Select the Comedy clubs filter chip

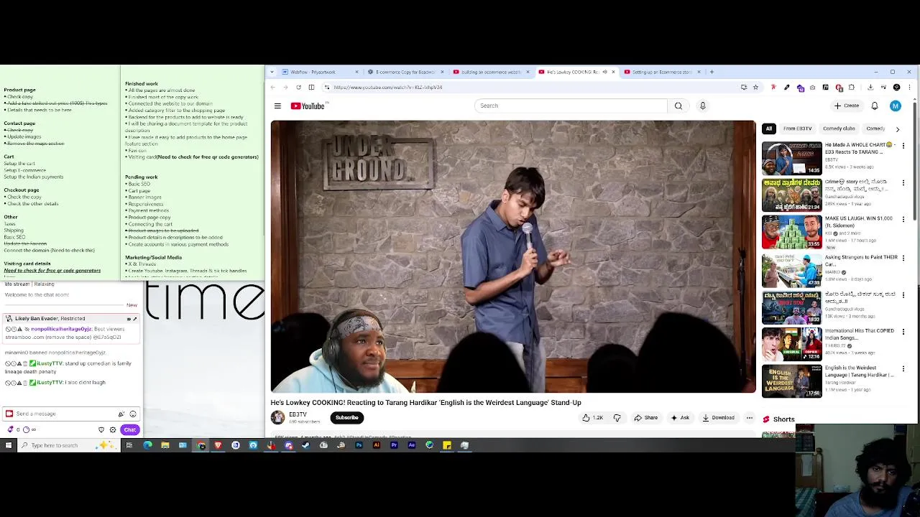click(x=839, y=129)
